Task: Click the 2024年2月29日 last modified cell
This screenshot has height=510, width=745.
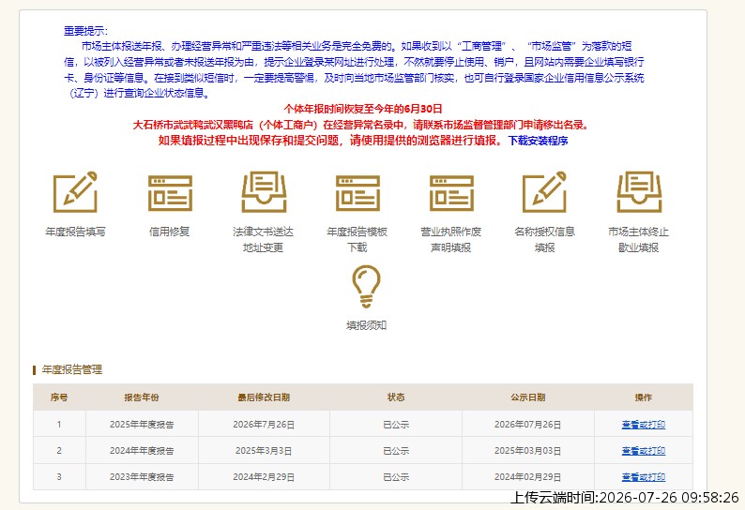Action: click(264, 477)
